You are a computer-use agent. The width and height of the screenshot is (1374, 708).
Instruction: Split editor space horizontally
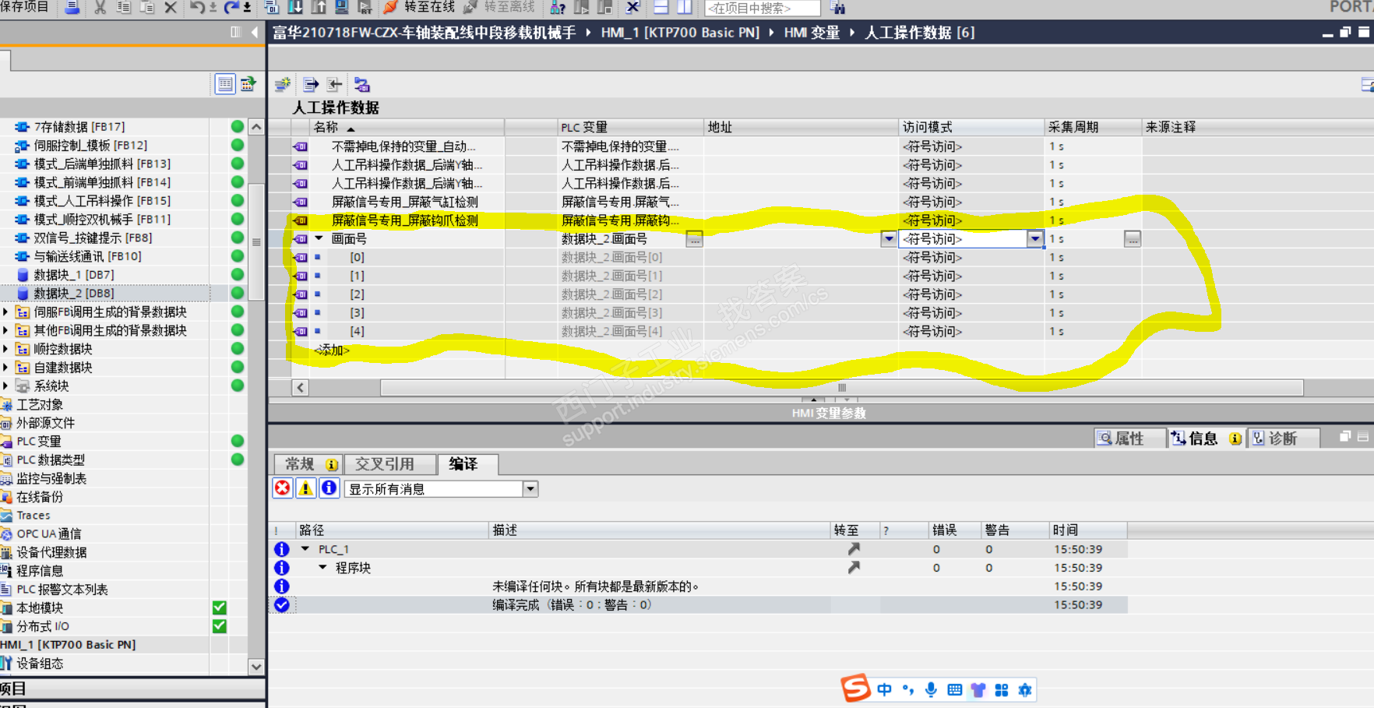click(x=661, y=8)
